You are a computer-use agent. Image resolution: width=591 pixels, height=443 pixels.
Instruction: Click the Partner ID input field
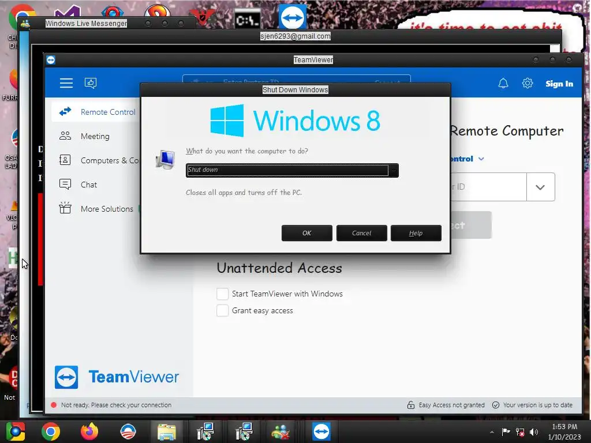[x=488, y=187]
